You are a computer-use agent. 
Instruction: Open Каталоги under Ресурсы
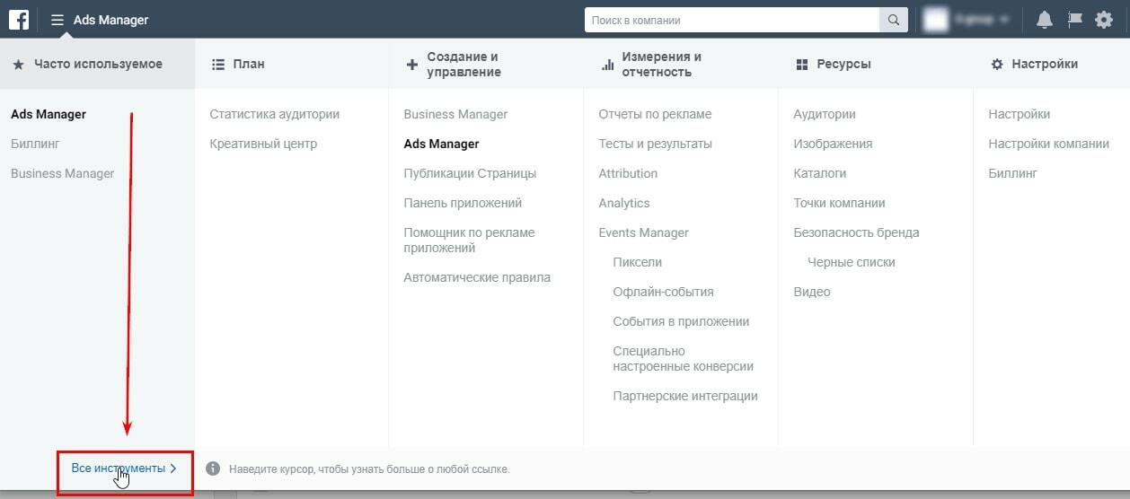tap(819, 173)
